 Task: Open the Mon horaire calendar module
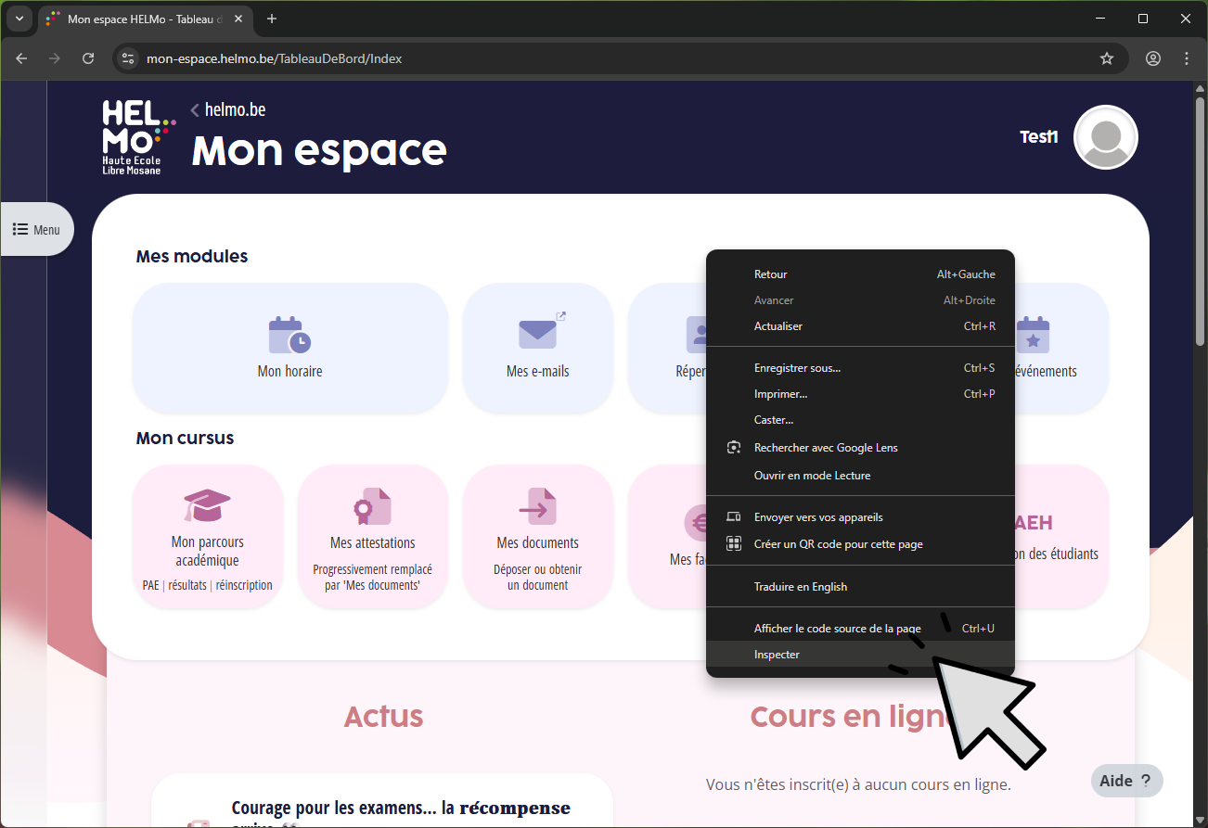pos(289,336)
